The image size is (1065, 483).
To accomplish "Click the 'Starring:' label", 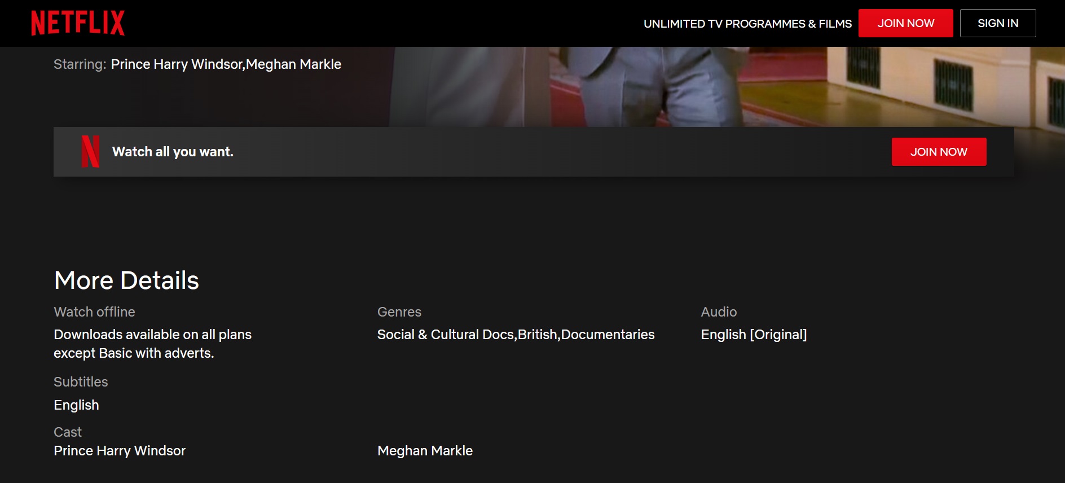I will [80, 64].
